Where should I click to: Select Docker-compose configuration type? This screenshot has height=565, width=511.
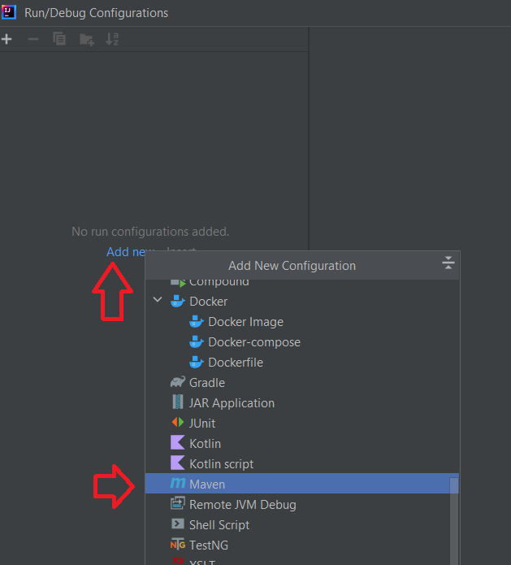(302, 342)
